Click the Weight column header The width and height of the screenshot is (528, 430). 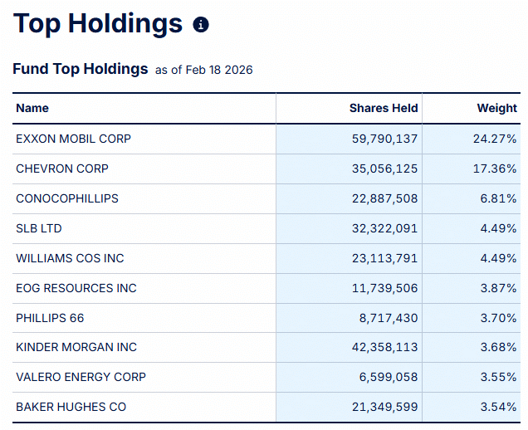click(496, 108)
